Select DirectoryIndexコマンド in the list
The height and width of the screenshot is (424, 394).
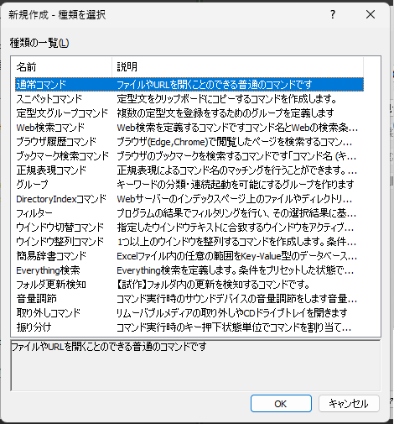point(189,199)
